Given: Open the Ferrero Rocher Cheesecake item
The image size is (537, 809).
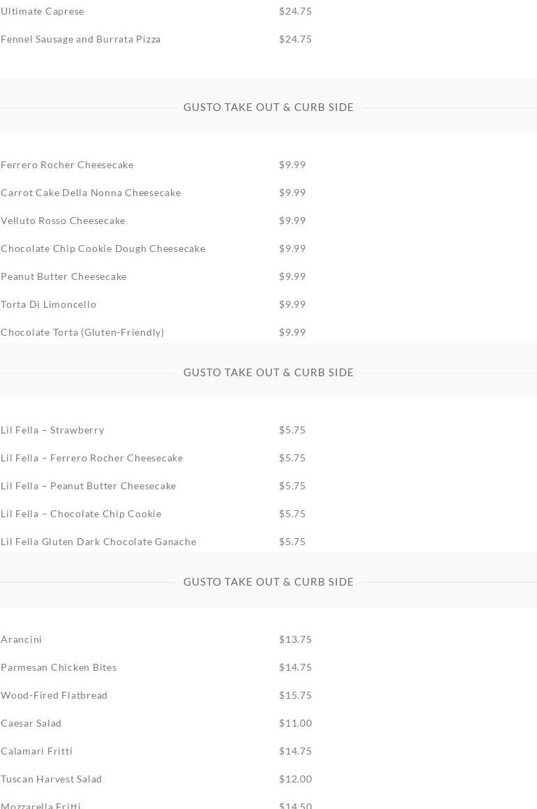Looking at the screenshot, I should point(67,165).
